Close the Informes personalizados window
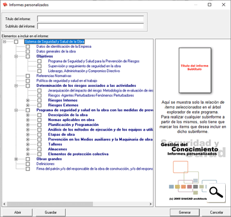The height and width of the screenshot is (217, 231). 223,5
